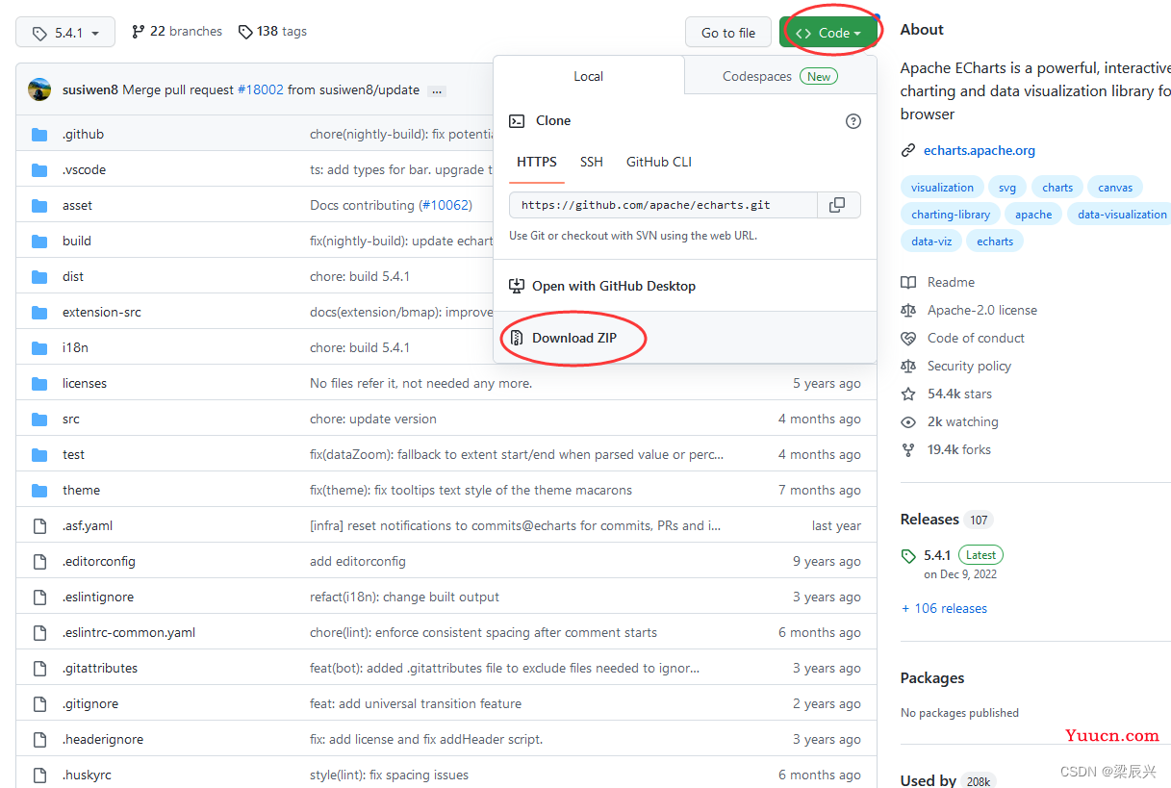Click the asset folder icon
1171x788 pixels.
[x=39, y=205]
